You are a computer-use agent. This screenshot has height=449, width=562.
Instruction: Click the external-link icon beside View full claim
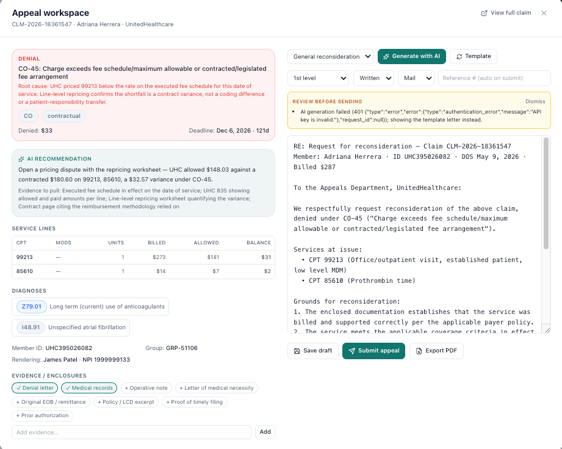point(484,13)
